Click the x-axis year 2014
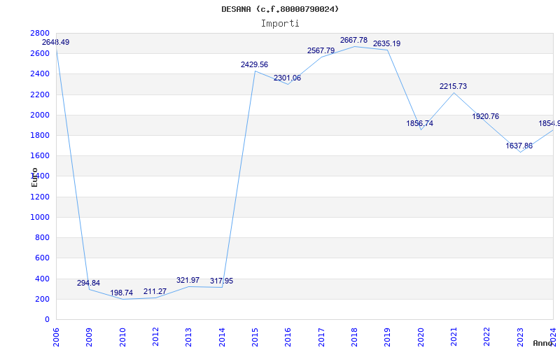This screenshot has width=560, height=350. [x=222, y=337]
